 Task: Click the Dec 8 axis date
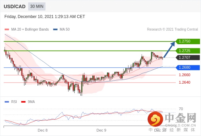click(x=43, y=130)
